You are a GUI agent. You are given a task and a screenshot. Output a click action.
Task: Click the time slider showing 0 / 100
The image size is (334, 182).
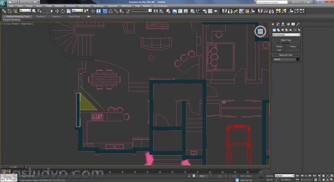pos(13,167)
